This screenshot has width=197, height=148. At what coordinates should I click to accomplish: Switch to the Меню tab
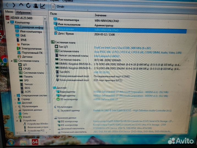coord(9,12)
